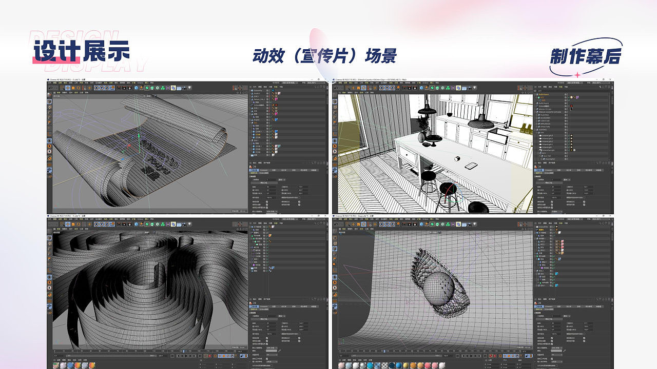Image resolution: width=657 pixels, height=369 pixels.
Task: Click the Camera icon in kitchen window toolbar
Action: pos(469,88)
